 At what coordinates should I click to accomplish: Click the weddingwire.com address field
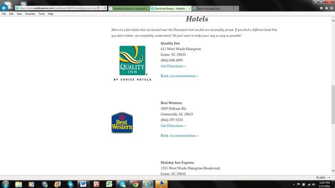click(58, 8)
